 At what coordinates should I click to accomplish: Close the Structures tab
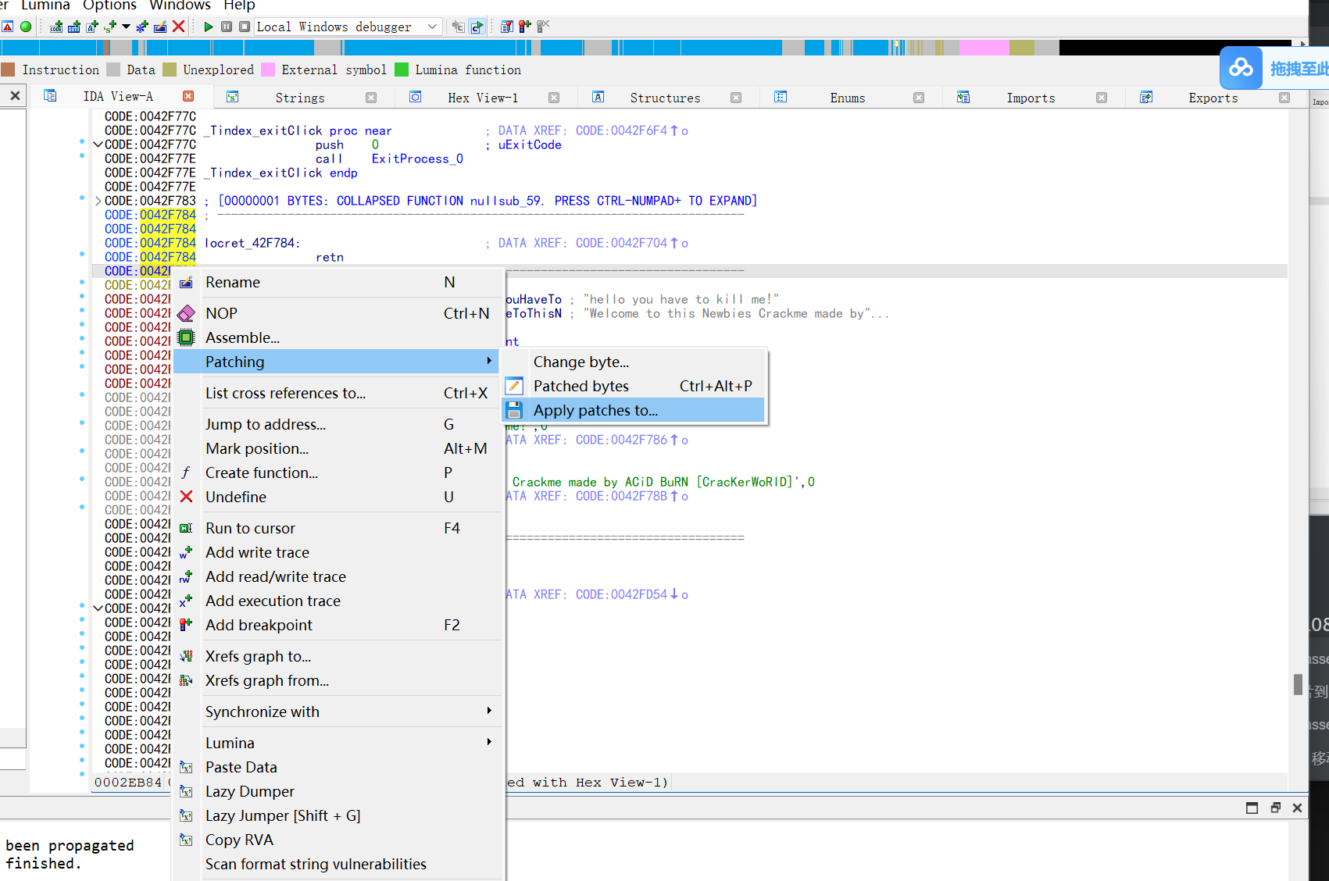[736, 98]
